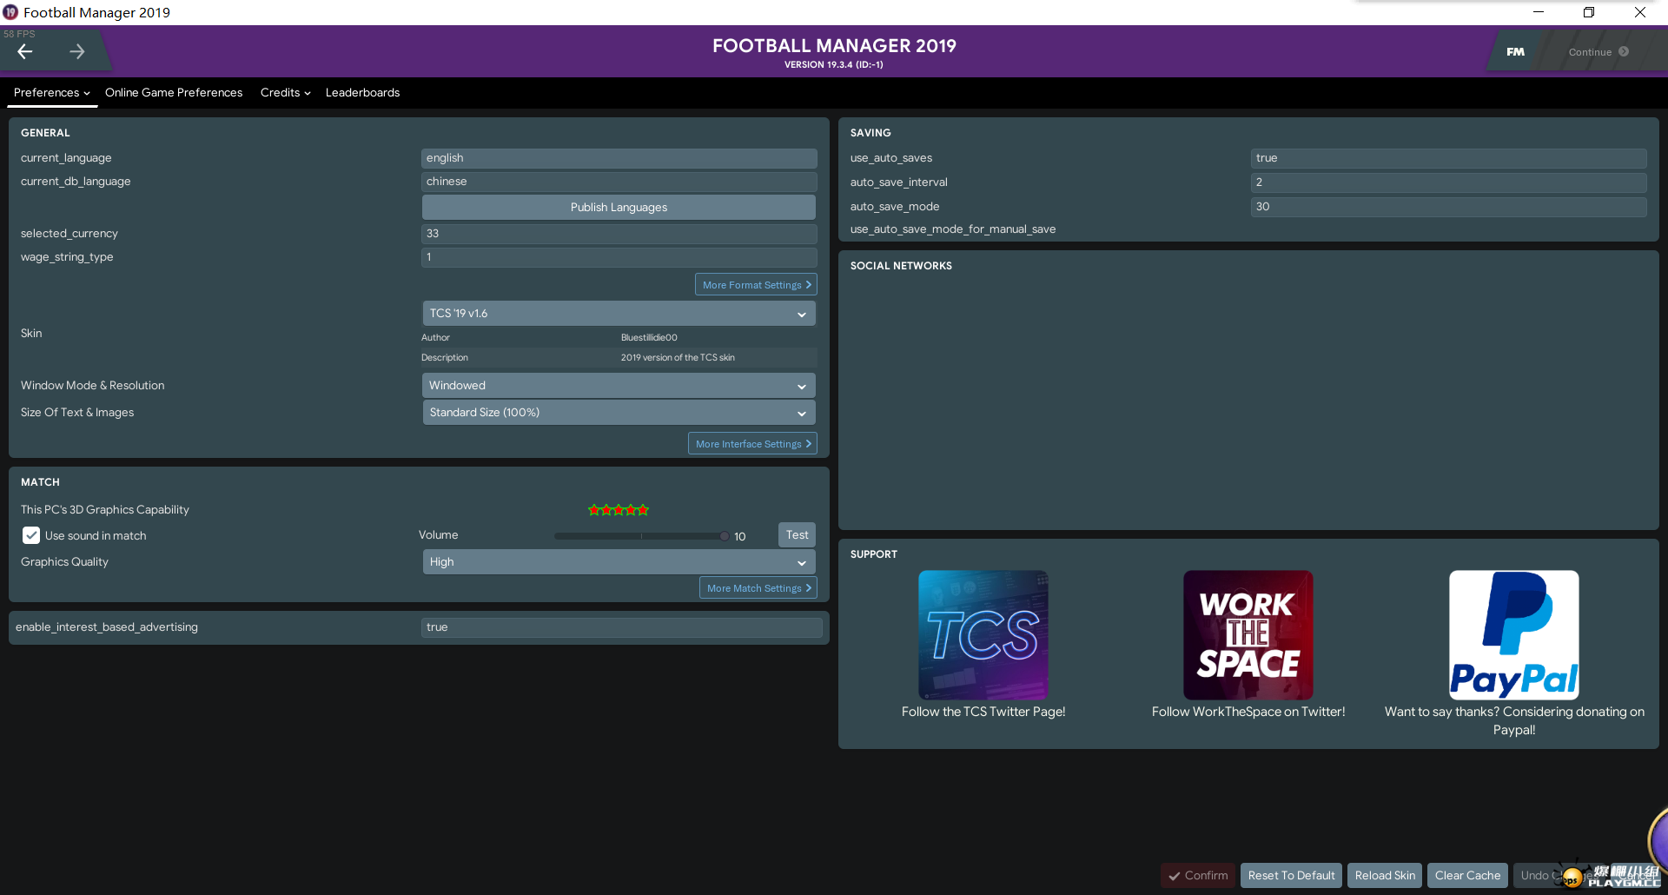Open the Credits menu

click(285, 93)
